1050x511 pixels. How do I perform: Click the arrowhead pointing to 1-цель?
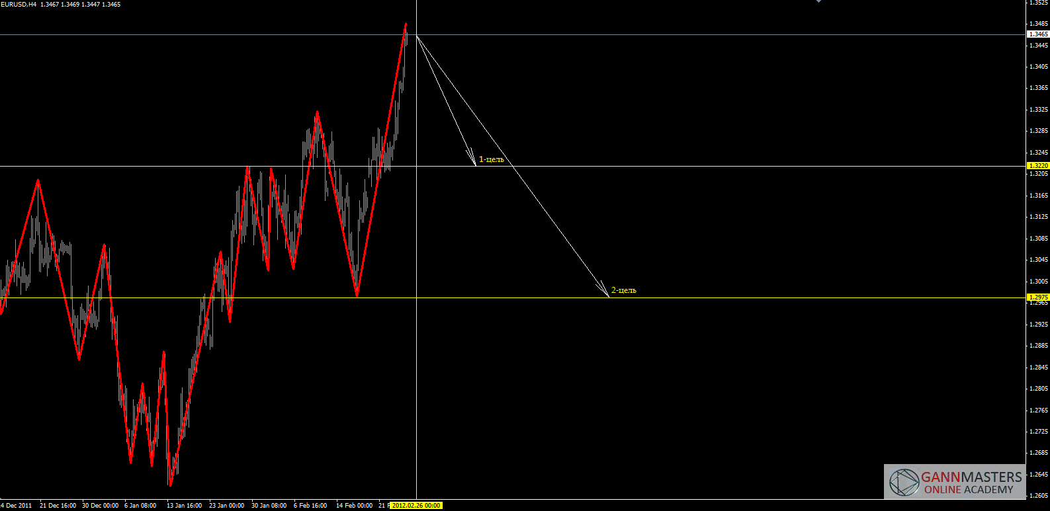coord(473,159)
